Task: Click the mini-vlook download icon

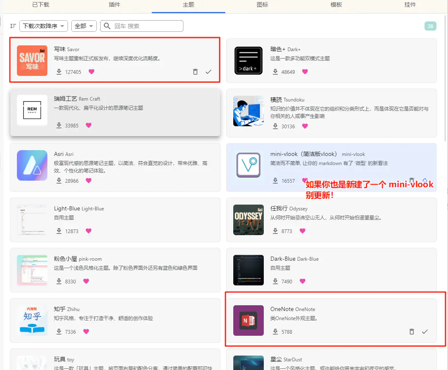Action: pyautogui.click(x=275, y=181)
